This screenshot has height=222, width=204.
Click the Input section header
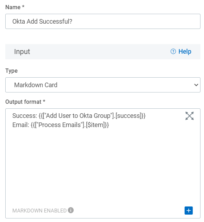[103, 52]
